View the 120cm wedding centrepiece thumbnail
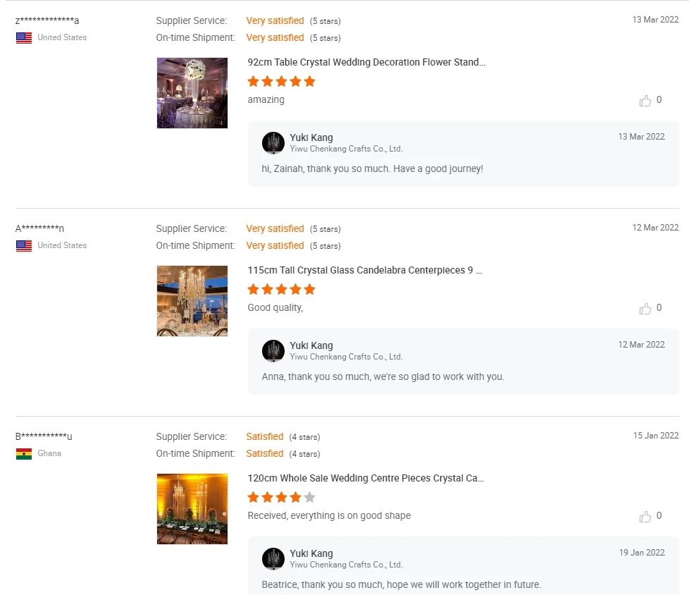Viewport: 689px width, 595px height. point(192,509)
